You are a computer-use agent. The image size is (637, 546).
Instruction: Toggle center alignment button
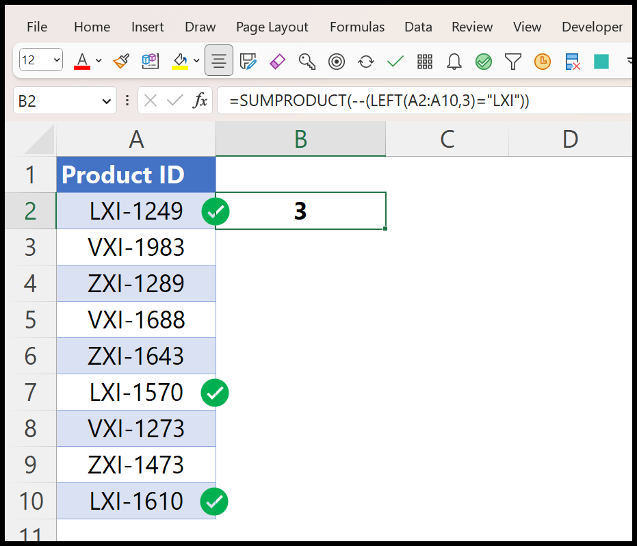pyautogui.click(x=219, y=60)
